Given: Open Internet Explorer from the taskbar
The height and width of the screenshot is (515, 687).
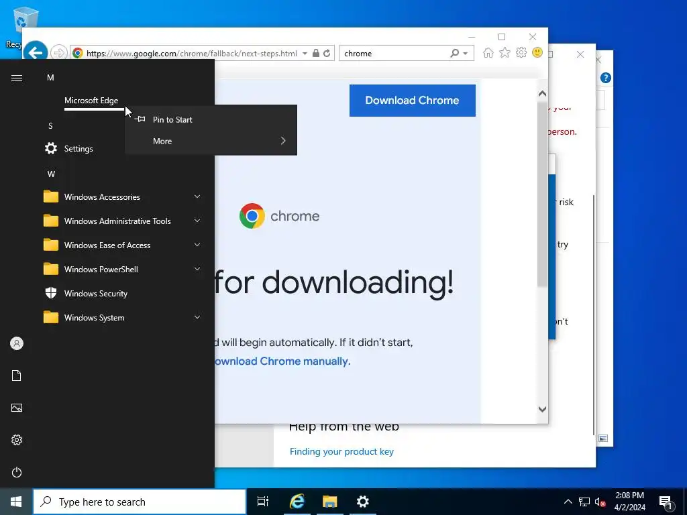Looking at the screenshot, I should (297, 502).
